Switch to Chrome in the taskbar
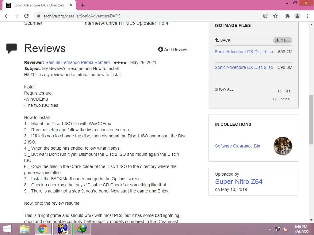The width and height of the screenshot is (314, 235). [x=43, y=229]
